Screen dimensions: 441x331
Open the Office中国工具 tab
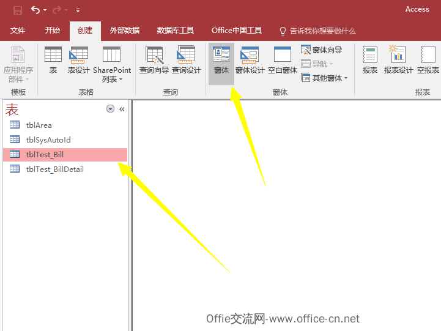click(x=237, y=31)
